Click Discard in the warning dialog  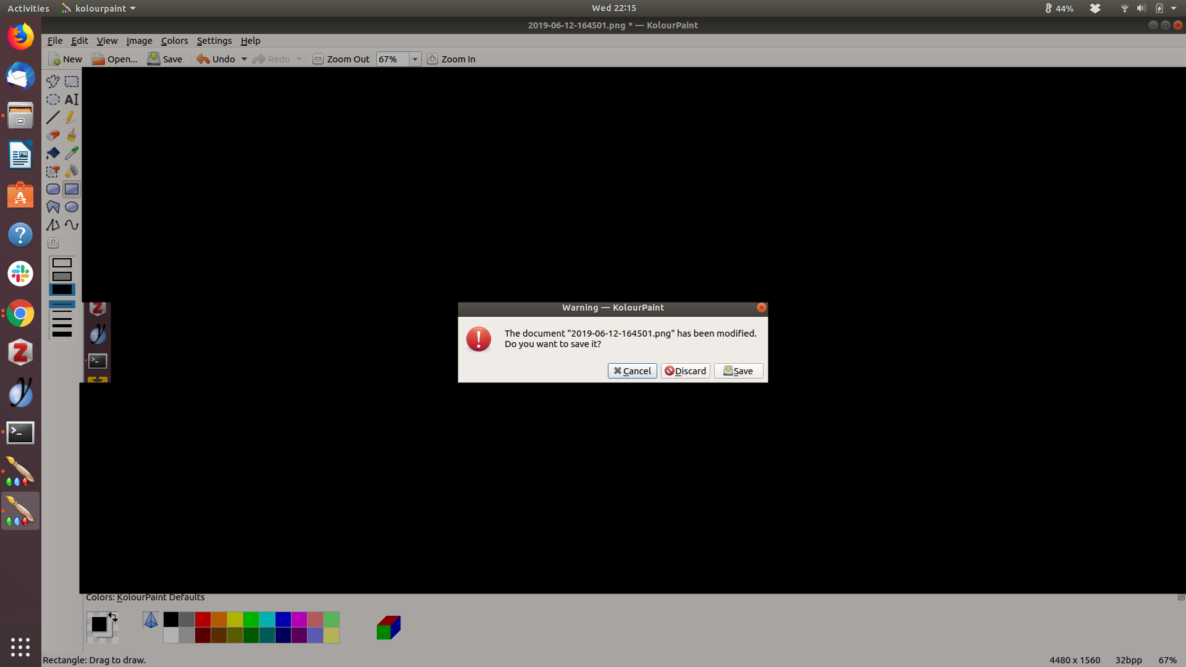(x=685, y=371)
